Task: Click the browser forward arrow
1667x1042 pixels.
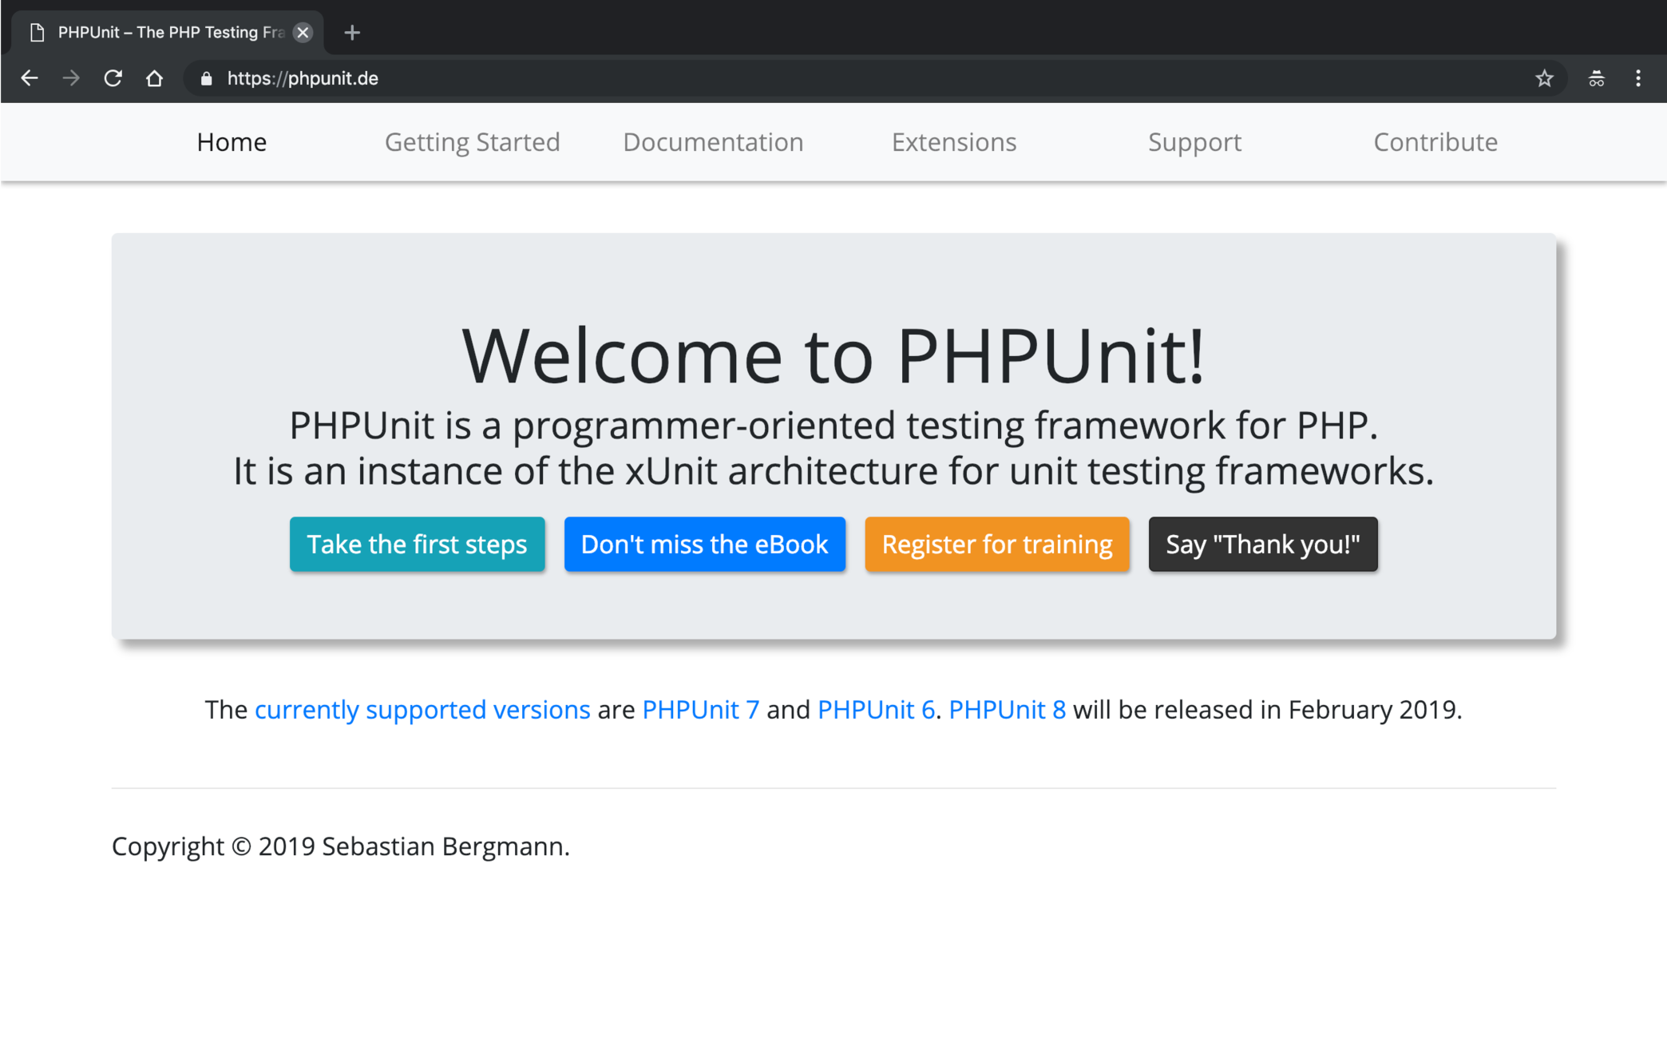Action: (x=71, y=78)
